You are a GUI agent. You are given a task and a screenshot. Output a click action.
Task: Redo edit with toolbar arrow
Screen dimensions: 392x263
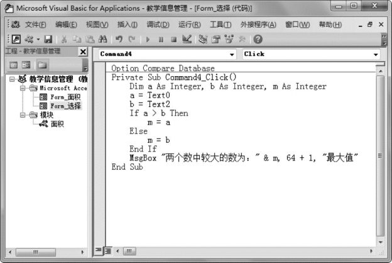132,40
